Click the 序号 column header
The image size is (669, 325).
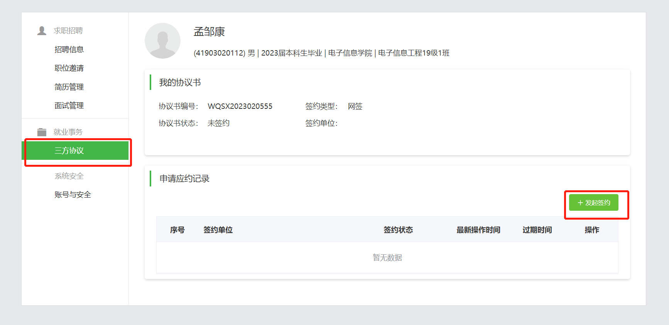pos(177,230)
